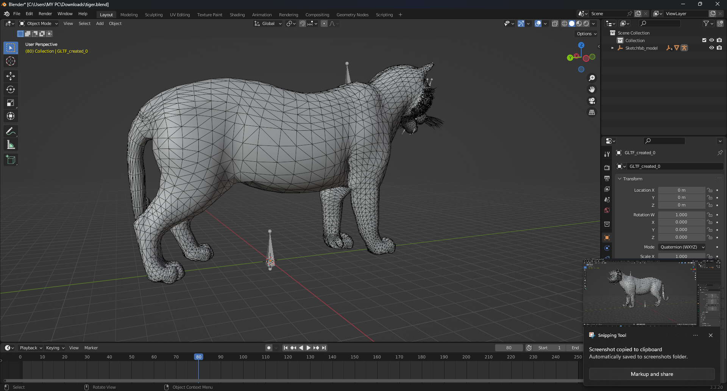
Task: Click the Zoom view magnifier icon
Action: (x=592, y=78)
